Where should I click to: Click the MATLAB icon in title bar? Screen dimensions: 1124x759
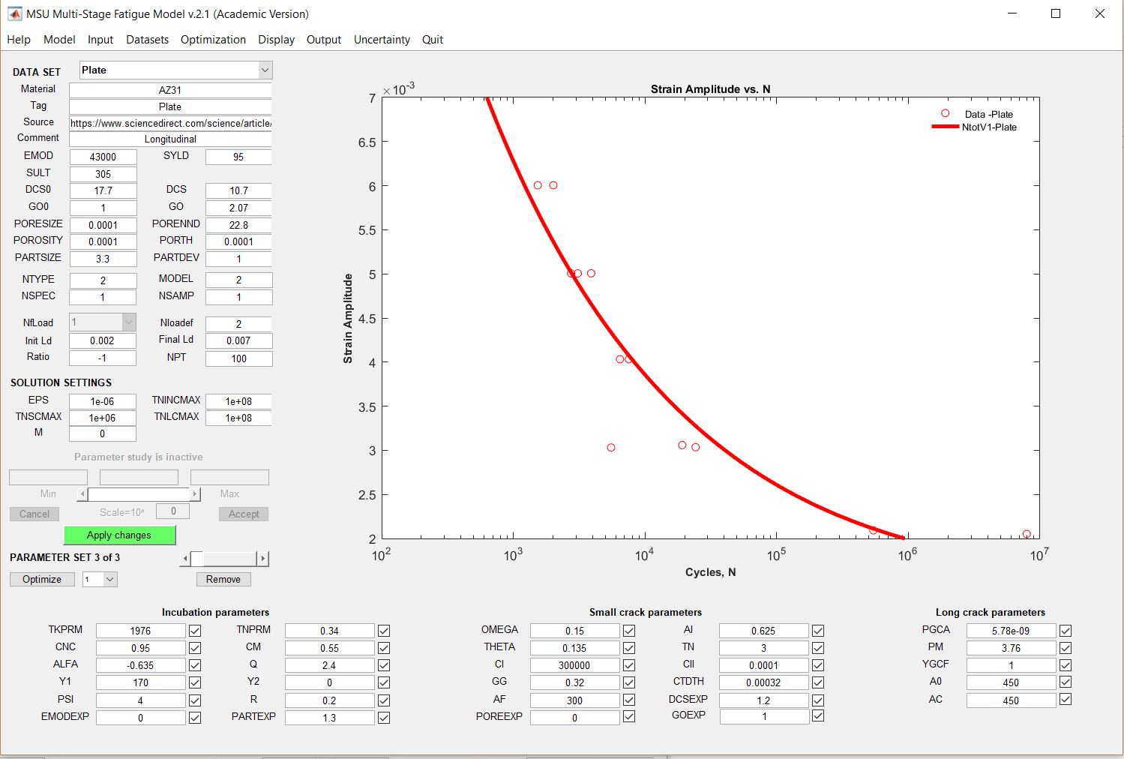[14, 13]
